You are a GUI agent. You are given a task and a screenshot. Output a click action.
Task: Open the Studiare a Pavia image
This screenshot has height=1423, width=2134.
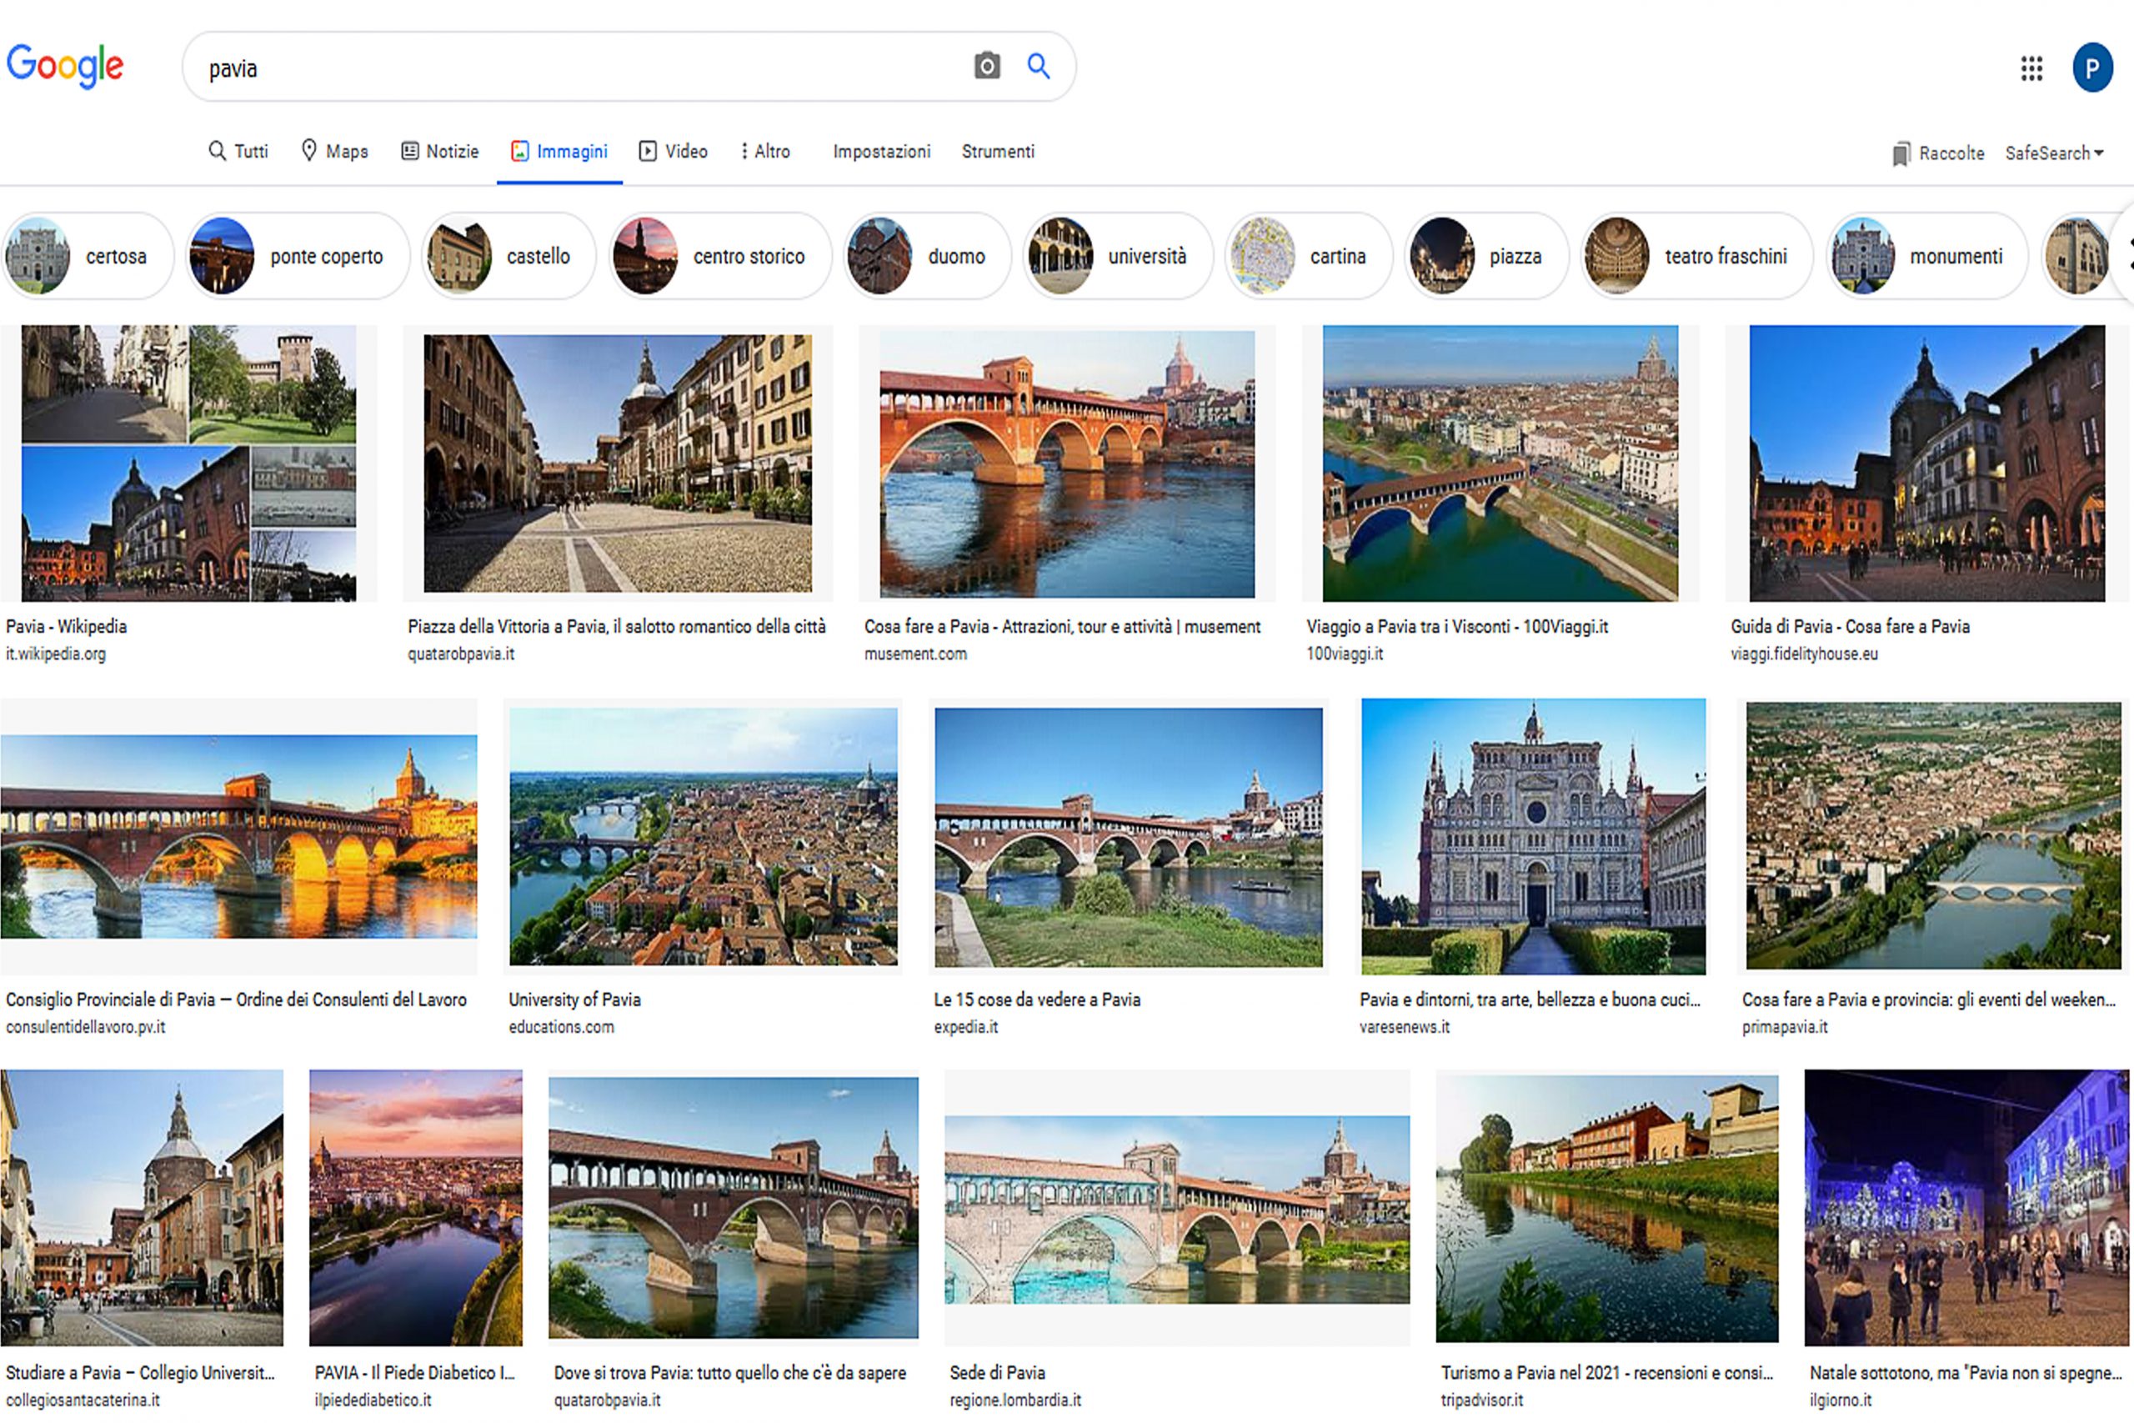(x=142, y=1207)
